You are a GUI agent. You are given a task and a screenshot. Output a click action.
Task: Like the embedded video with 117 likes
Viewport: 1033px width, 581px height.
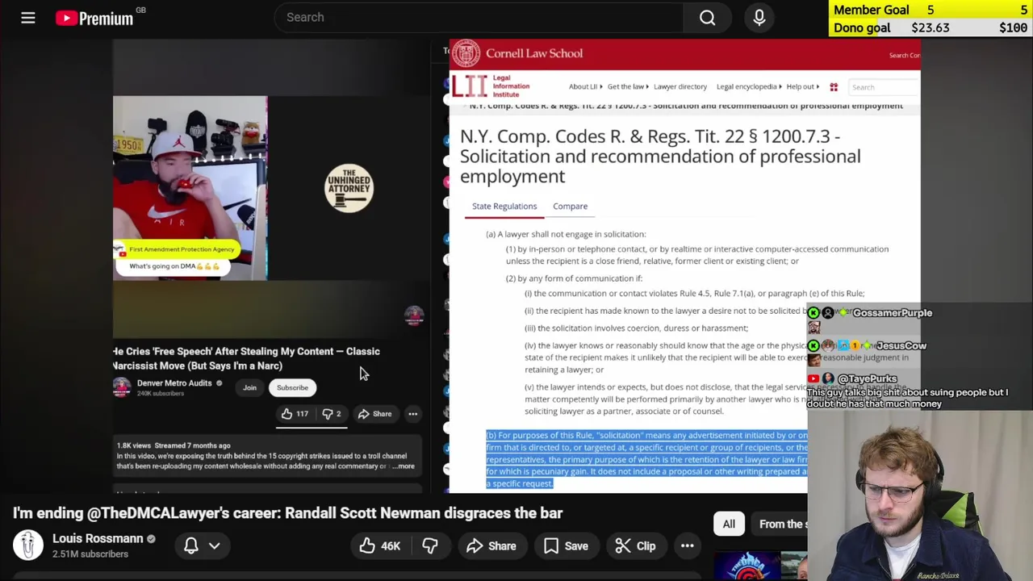[294, 414]
